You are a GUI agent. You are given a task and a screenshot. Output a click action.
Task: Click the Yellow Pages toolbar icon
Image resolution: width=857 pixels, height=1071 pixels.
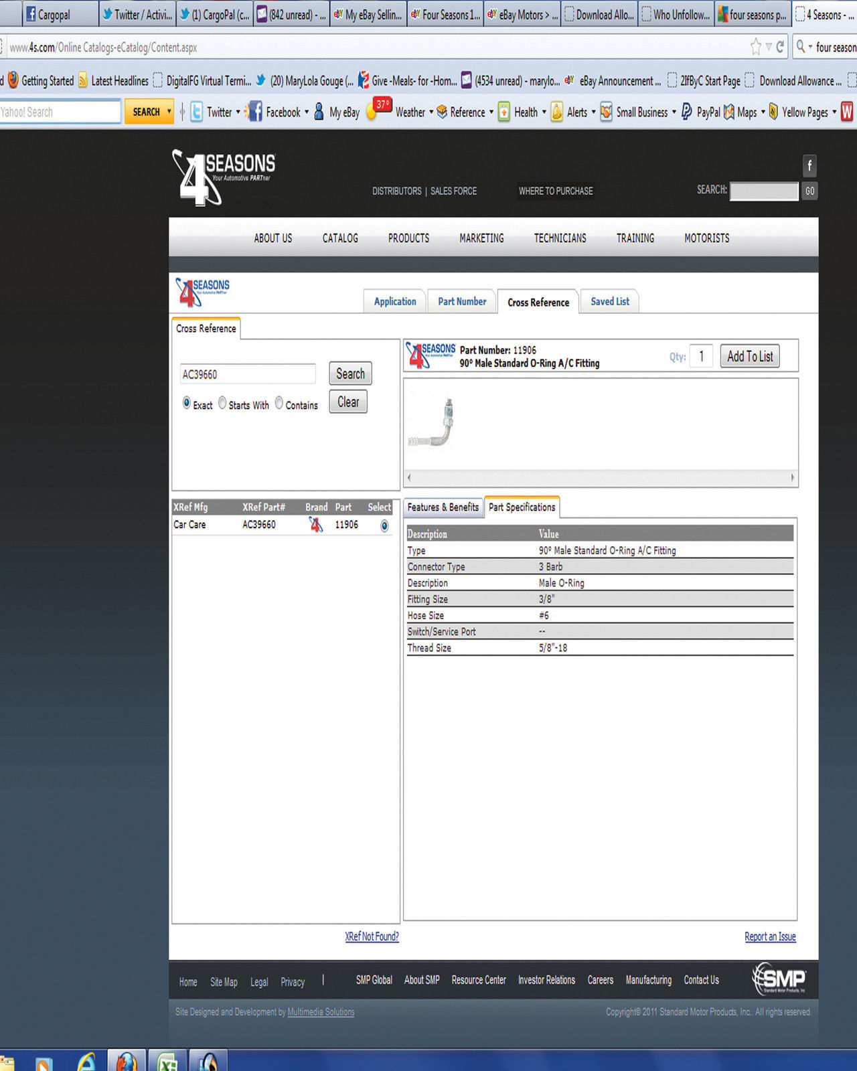pyautogui.click(x=773, y=112)
